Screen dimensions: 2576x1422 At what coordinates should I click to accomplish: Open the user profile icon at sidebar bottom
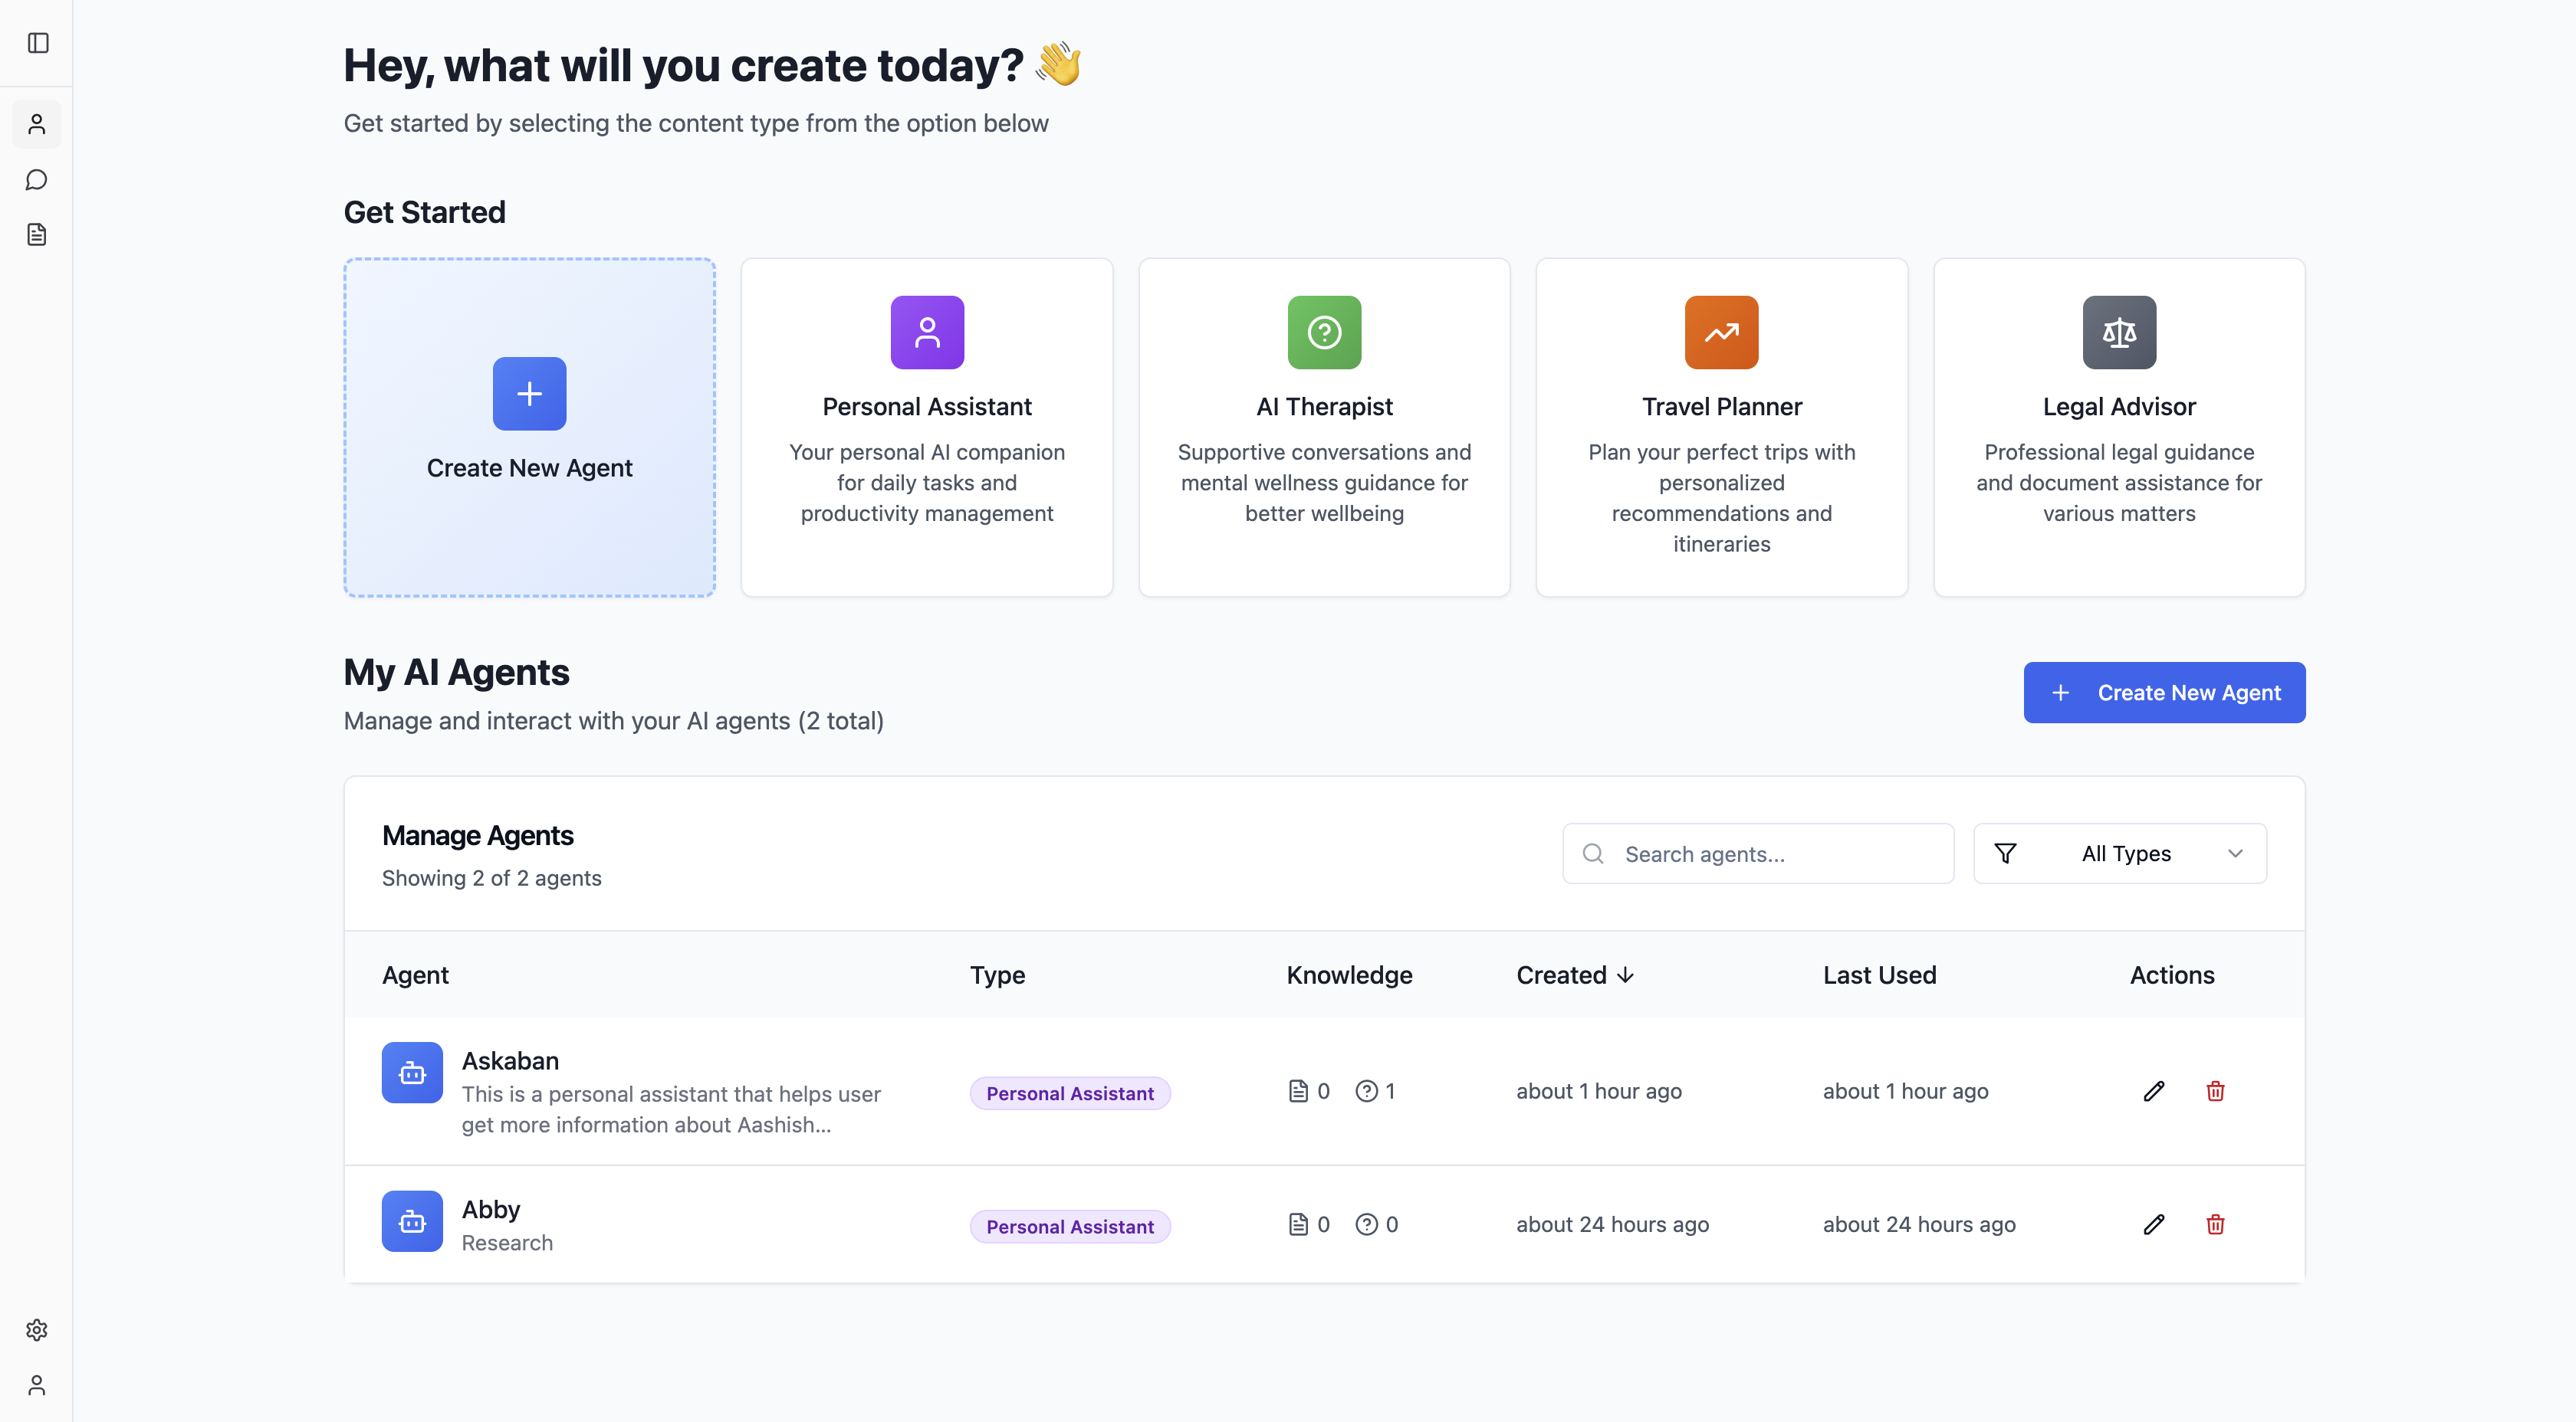coord(37,1385)
